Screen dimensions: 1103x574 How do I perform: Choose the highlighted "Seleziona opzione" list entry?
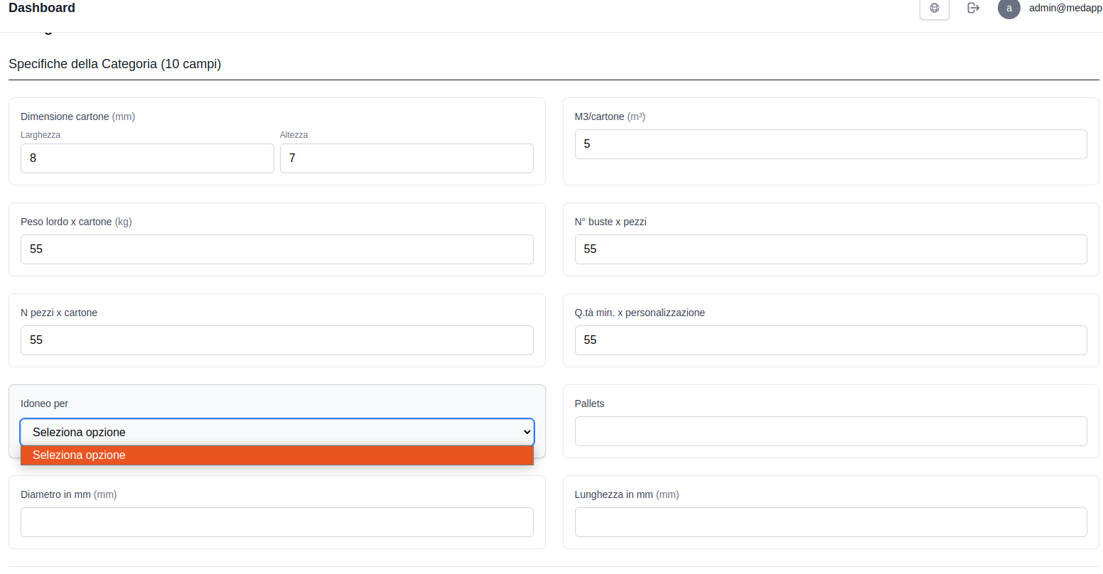click(276, 455)
